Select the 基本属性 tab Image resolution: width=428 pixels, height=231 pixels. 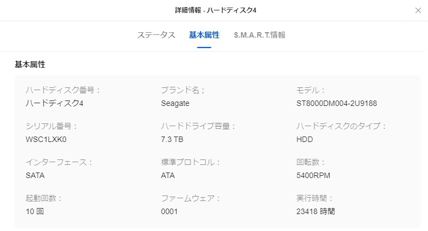[204, 35]
